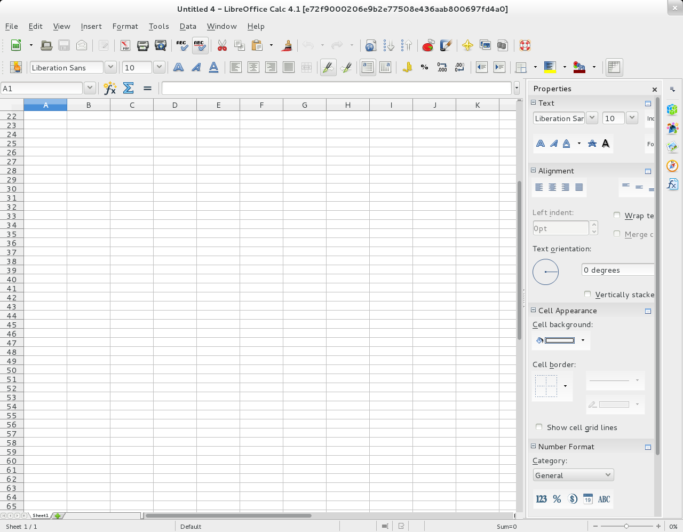Open the Name Box dropdown
This screenshot has width=683, height=532.
tap(90, 88)
